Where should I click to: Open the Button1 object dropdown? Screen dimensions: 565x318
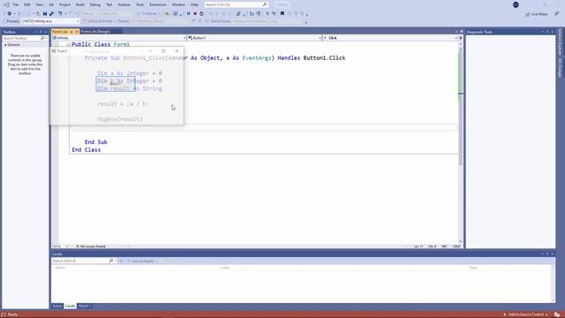click(254, 38)
